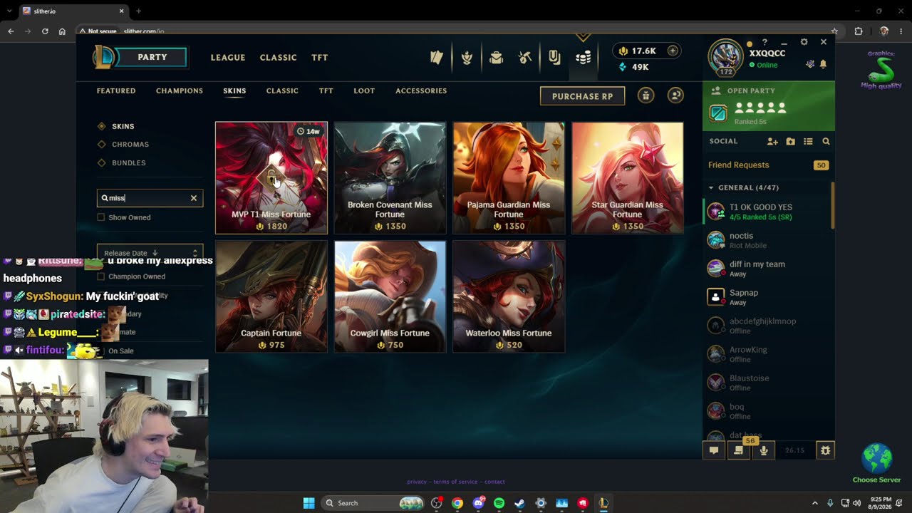Image resolution: width=912 pixels, height=513 pixels.
Task: Open Waterloo Miss Fortune skin card
Action: point(509,296)
